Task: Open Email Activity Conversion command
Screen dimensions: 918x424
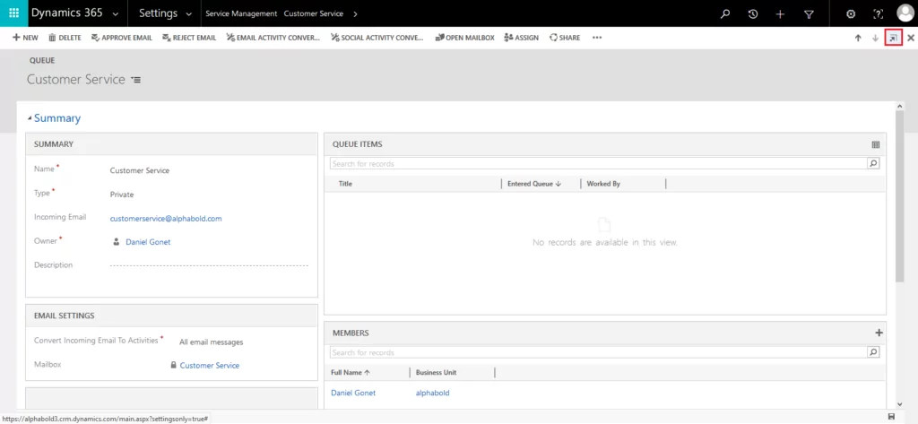Action: pyautogui.click(x=273, y=38)
